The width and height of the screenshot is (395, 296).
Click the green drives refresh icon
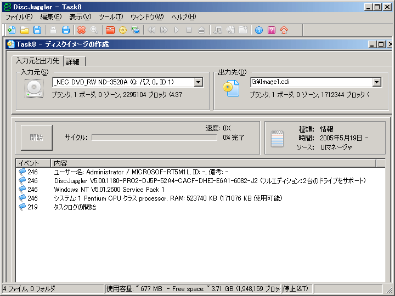pyautogui.click(x=136, y=30)
